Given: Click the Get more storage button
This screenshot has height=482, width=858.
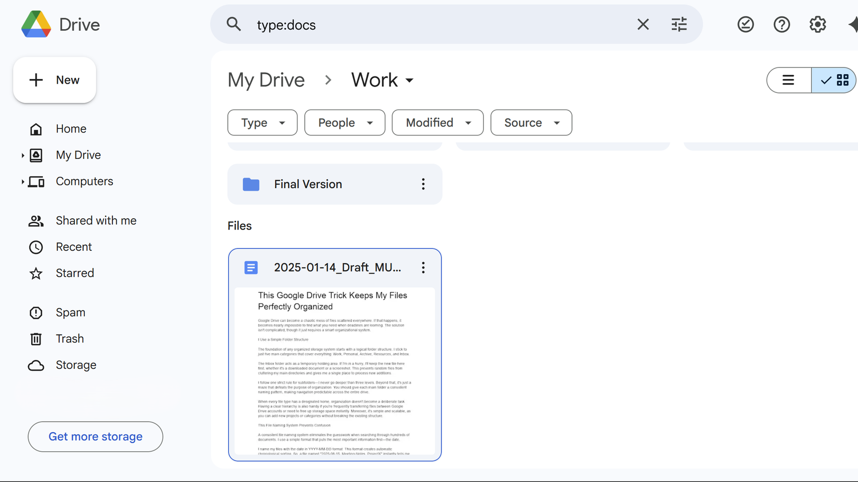Looking at the screenshot, I should tap(95, 436).
